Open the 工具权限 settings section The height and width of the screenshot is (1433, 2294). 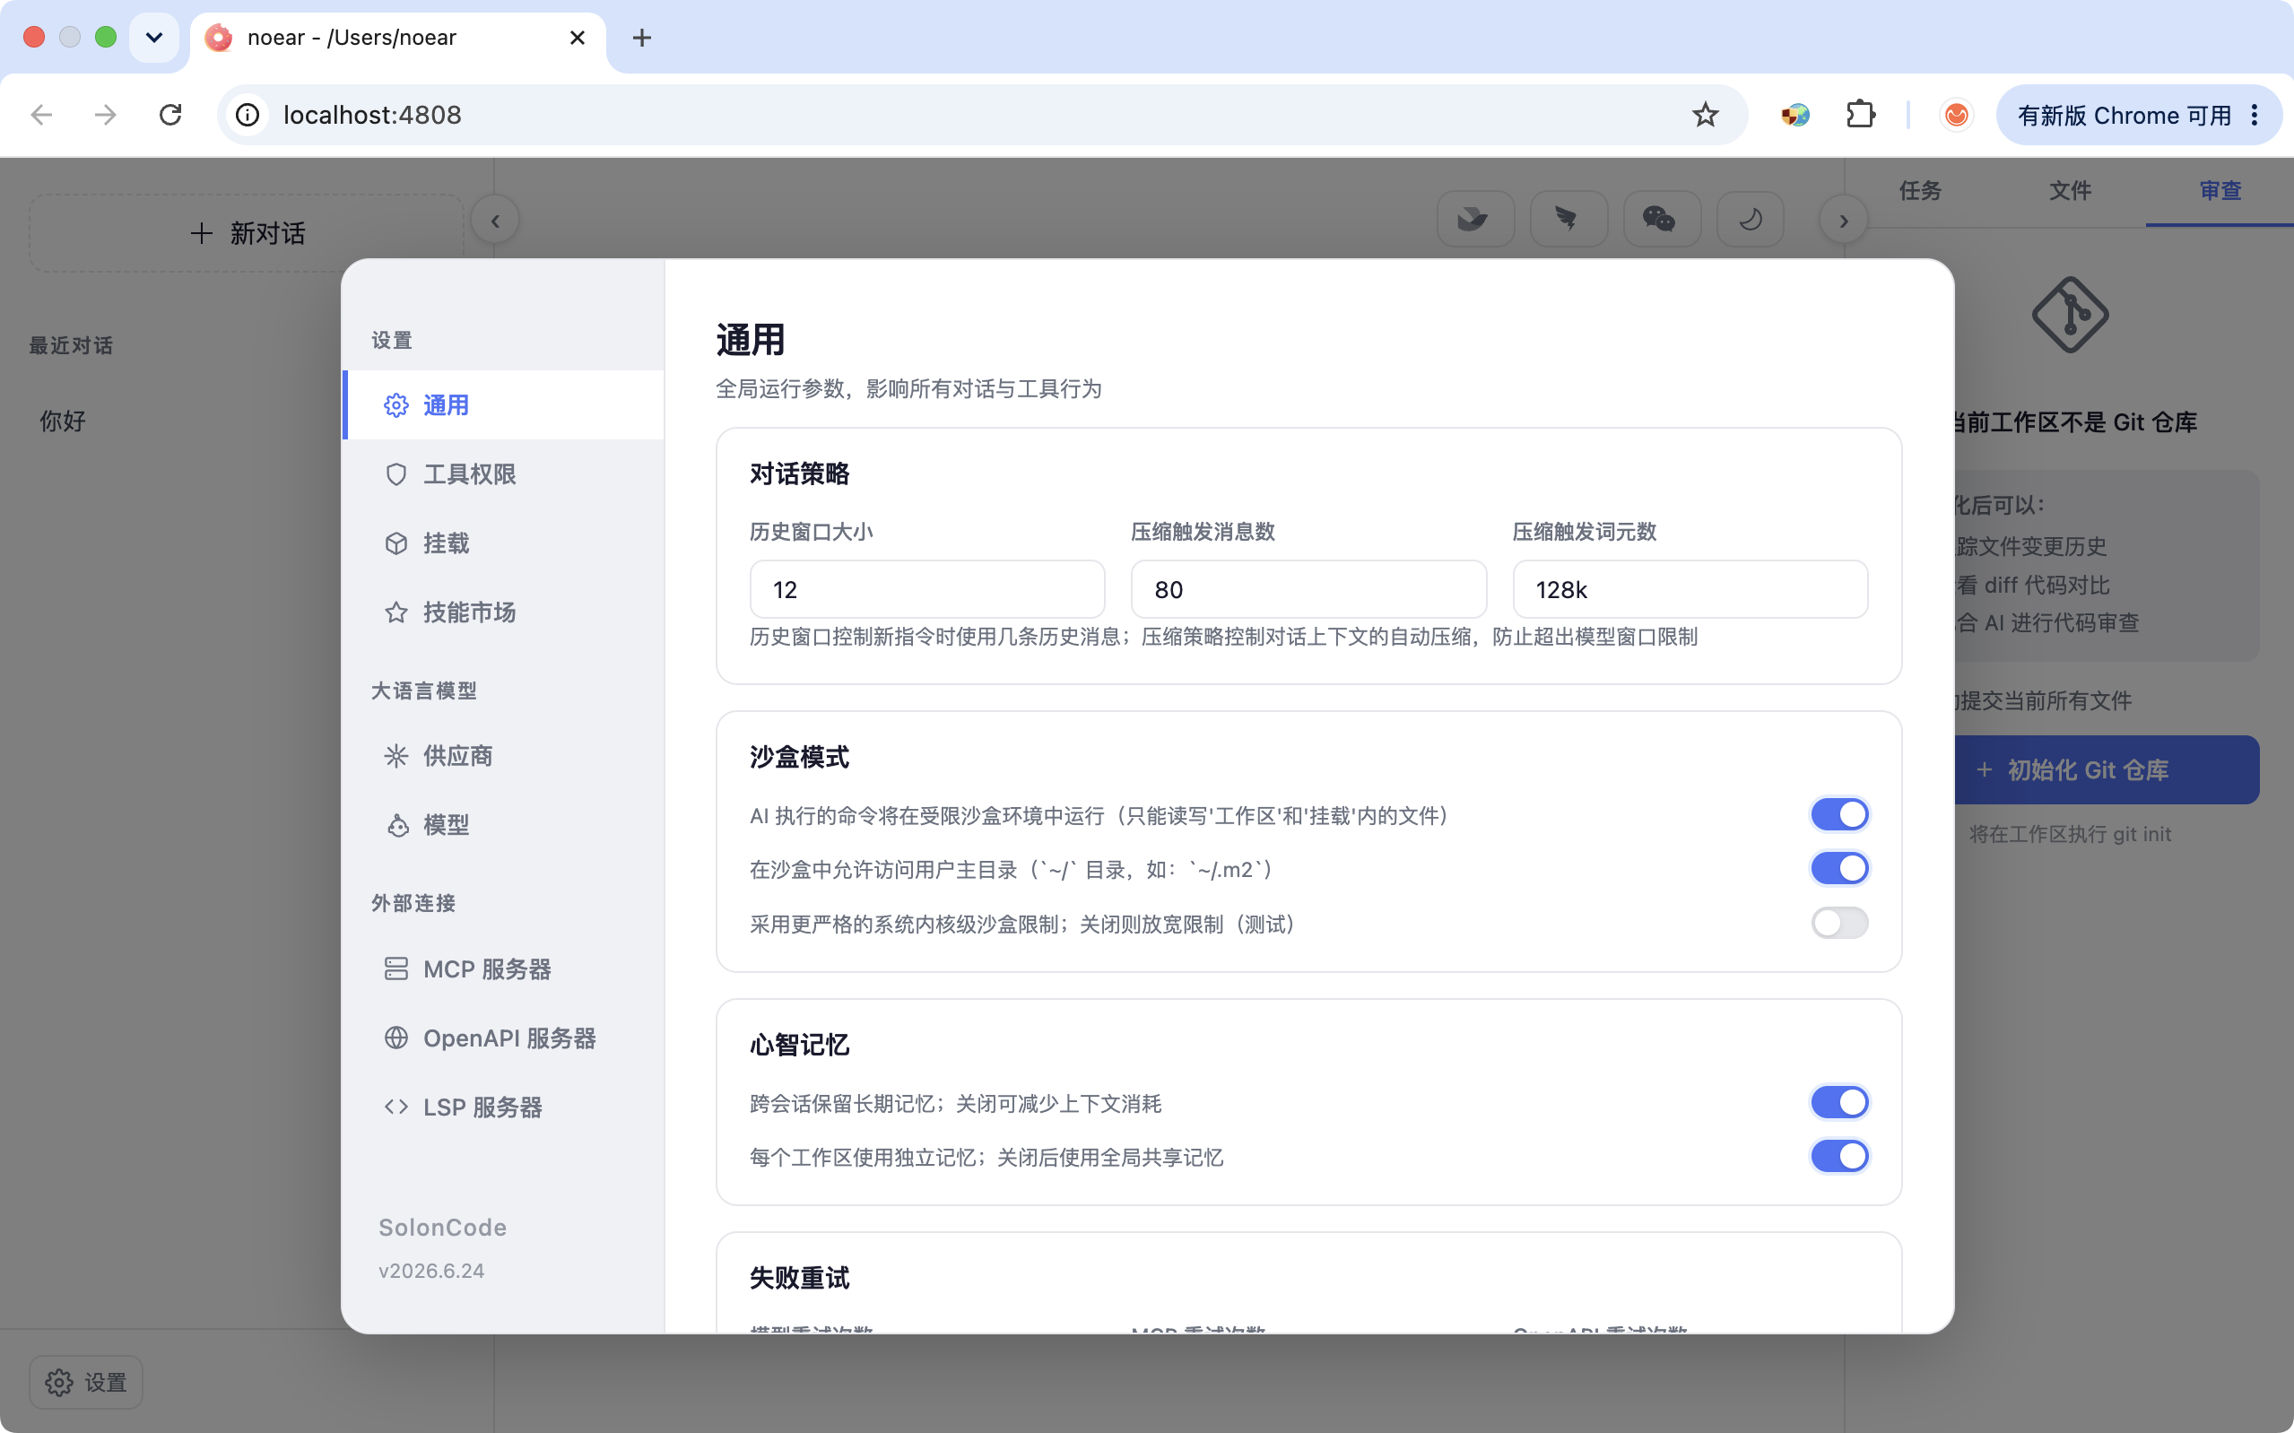(503, 473)
